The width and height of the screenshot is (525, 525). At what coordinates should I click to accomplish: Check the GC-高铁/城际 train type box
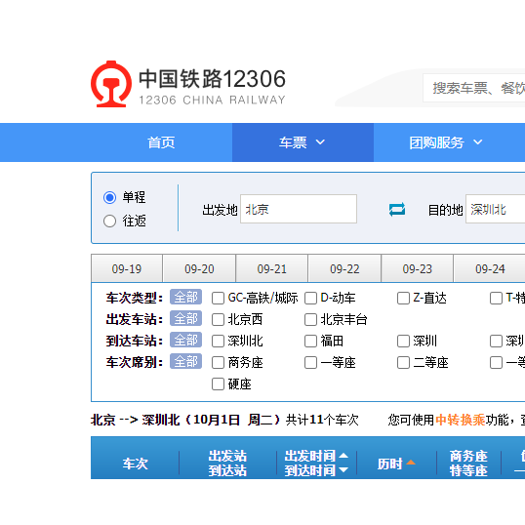[x=218, y=298]
